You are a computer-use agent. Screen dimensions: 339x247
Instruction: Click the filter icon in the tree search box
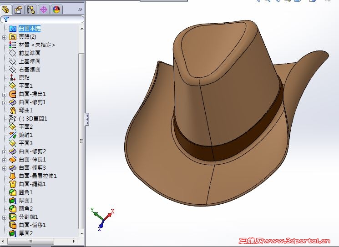[x=6, y=20]
